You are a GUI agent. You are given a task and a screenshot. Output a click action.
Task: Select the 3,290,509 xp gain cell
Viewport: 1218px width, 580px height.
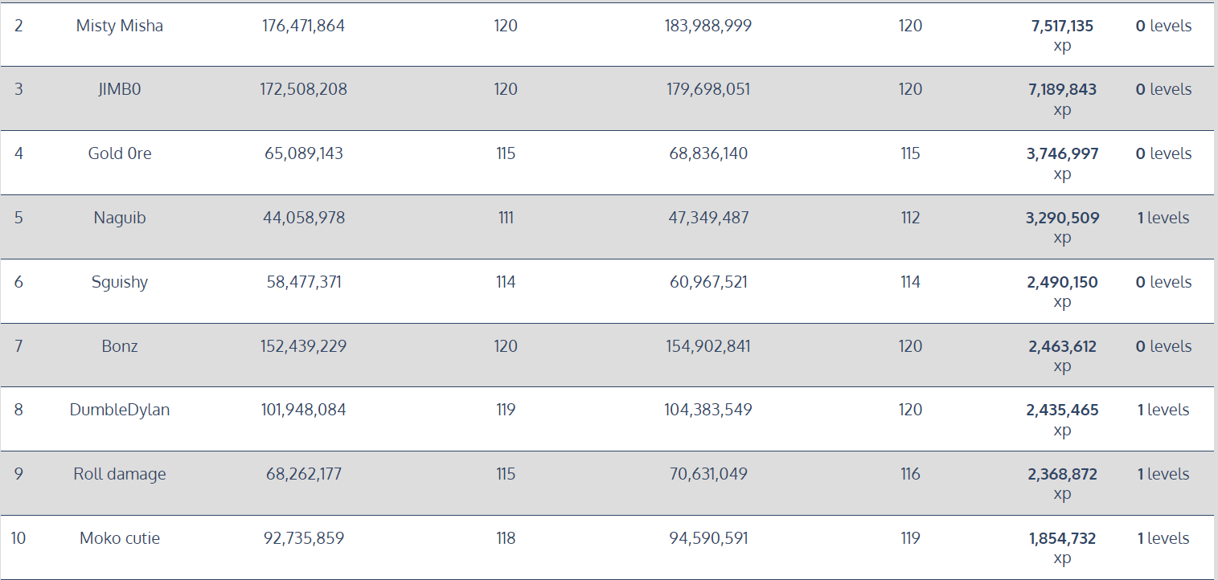tap(1062, 227)
